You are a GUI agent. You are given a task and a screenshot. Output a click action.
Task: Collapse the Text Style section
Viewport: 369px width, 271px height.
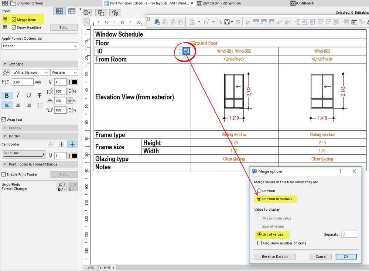click(4, 64)
